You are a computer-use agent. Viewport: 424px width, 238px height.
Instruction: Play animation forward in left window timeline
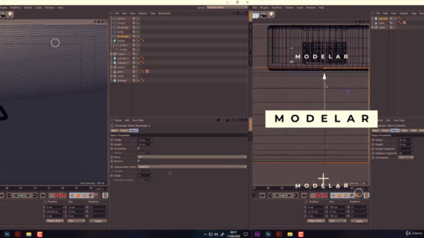click(x=22, y=196)
